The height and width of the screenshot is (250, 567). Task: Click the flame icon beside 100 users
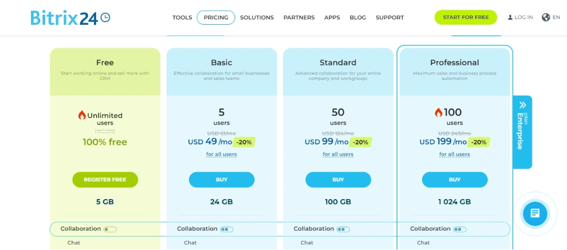click(438, 112)
